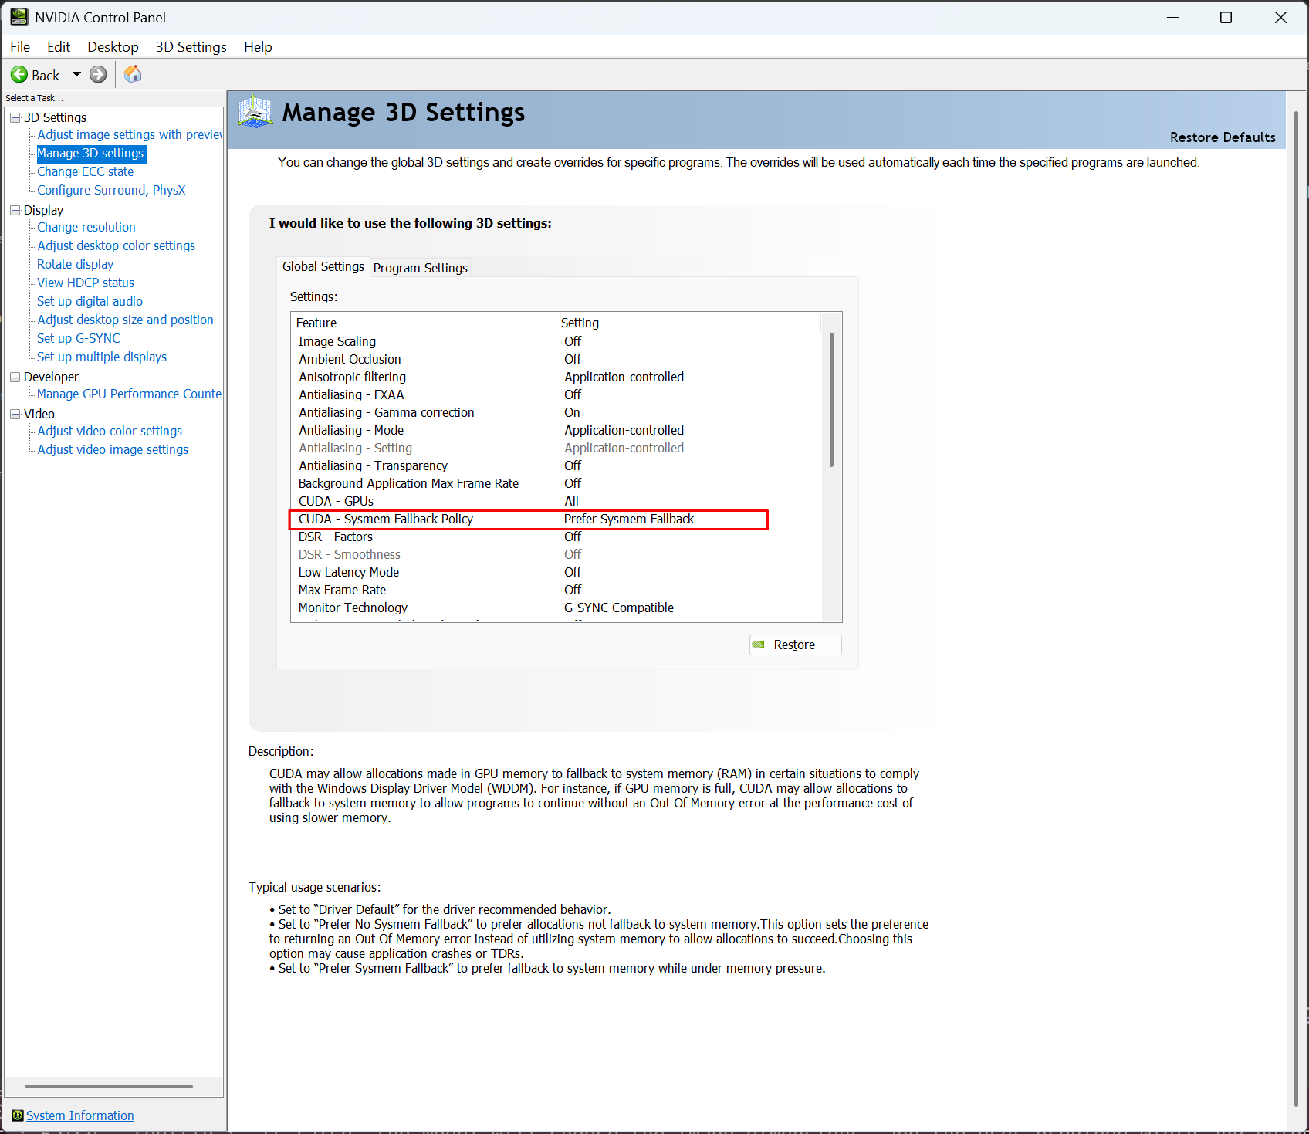Collapse the Display tree node

[x=15, y=210]
